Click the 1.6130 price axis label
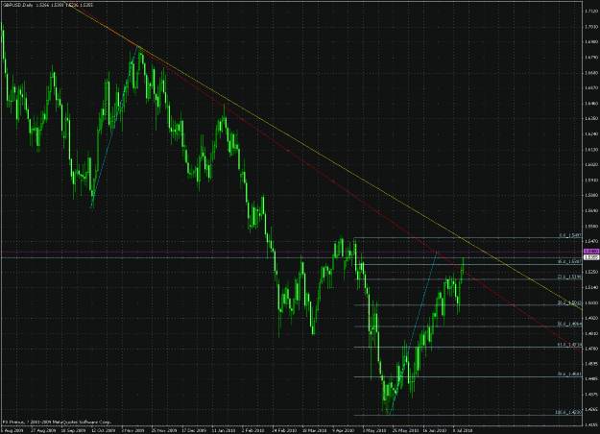 [x=591, y=149]
